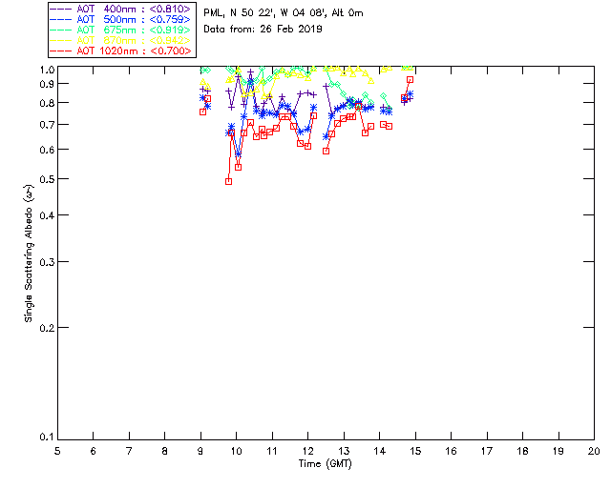This screenshot has width=611, height=488.
Task: Click the y-axis label 0.8
Action: [x=47, y=103]
